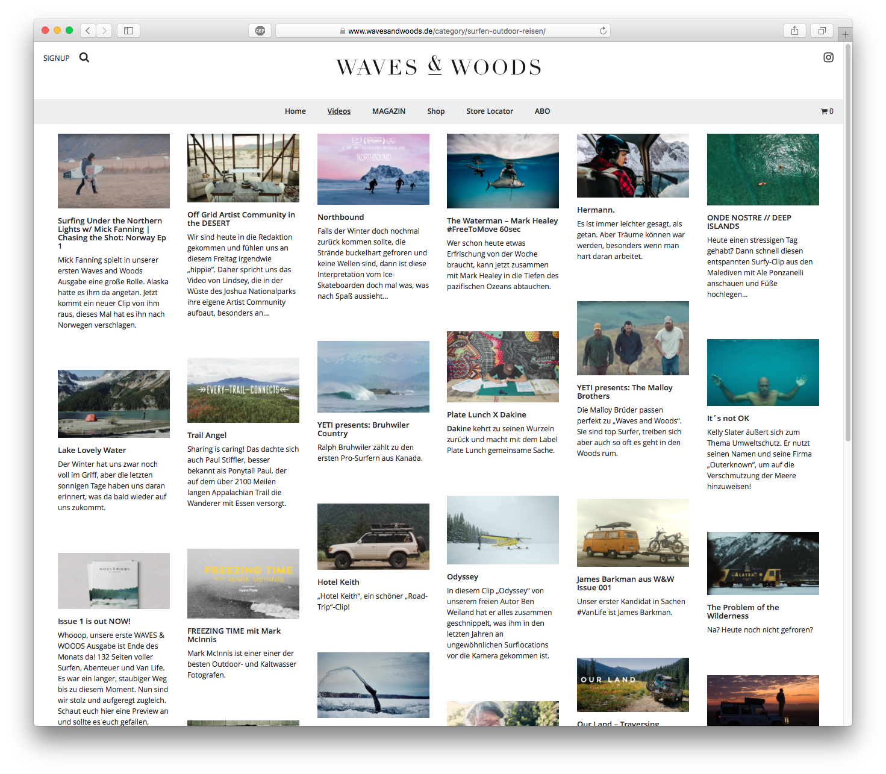Open the OUR LAND truck thumbnail
Viewport: 886px width, 774px height.
(633, 685)
